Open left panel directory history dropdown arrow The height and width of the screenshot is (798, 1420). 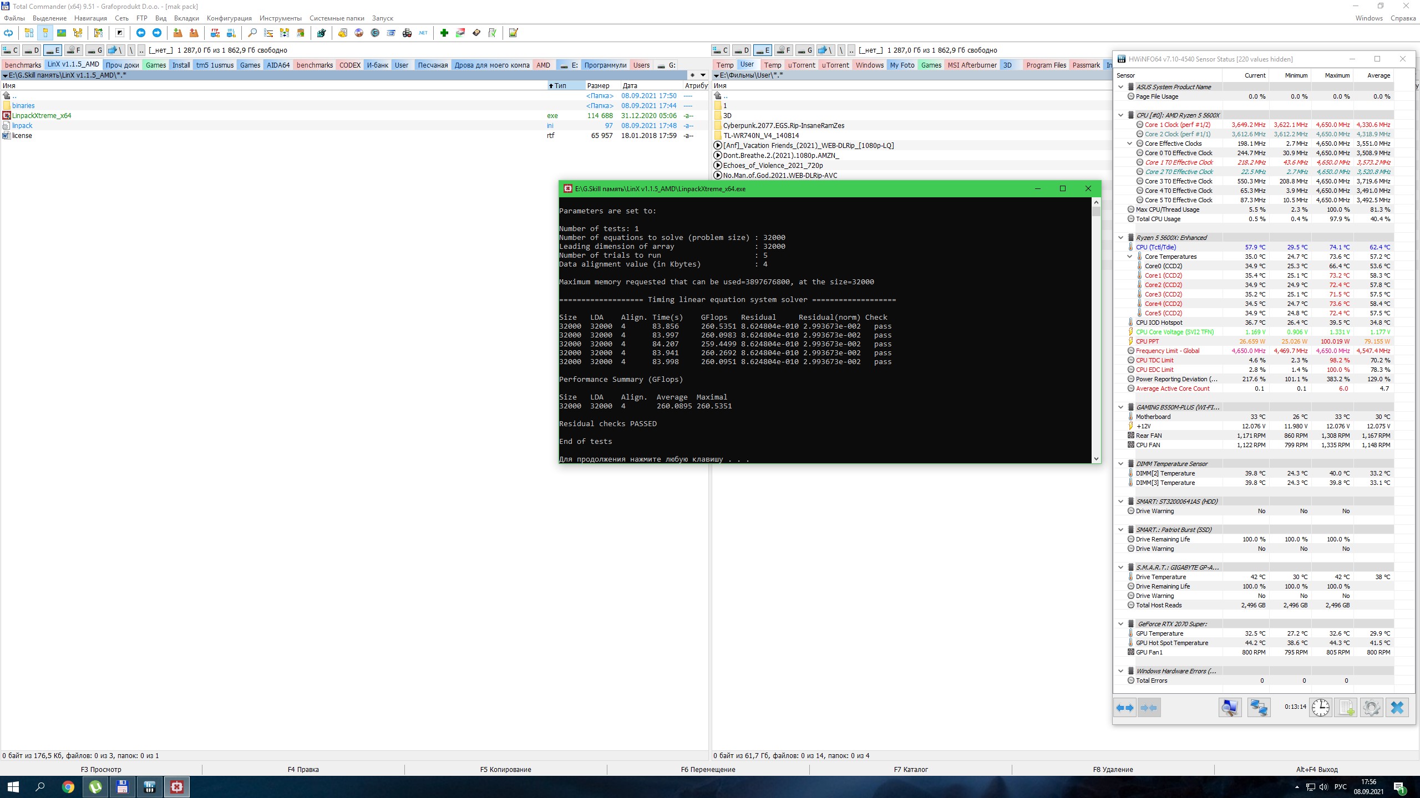[x=703, y=75]
